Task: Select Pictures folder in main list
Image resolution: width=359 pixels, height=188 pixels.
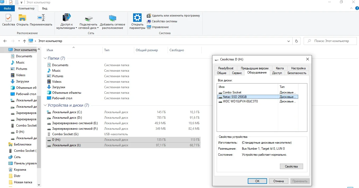Action: (58, 76)
